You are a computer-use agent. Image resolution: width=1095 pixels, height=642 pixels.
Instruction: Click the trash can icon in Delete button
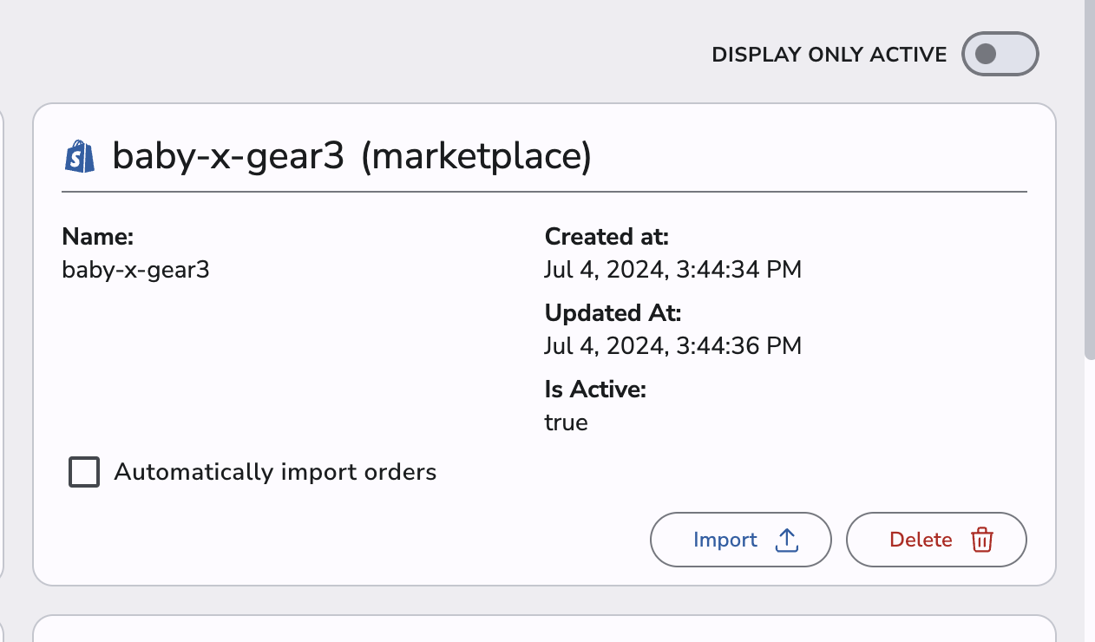click(981, 539)
